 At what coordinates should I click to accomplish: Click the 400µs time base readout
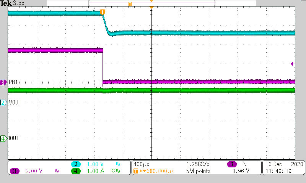(x=141, y=164)
